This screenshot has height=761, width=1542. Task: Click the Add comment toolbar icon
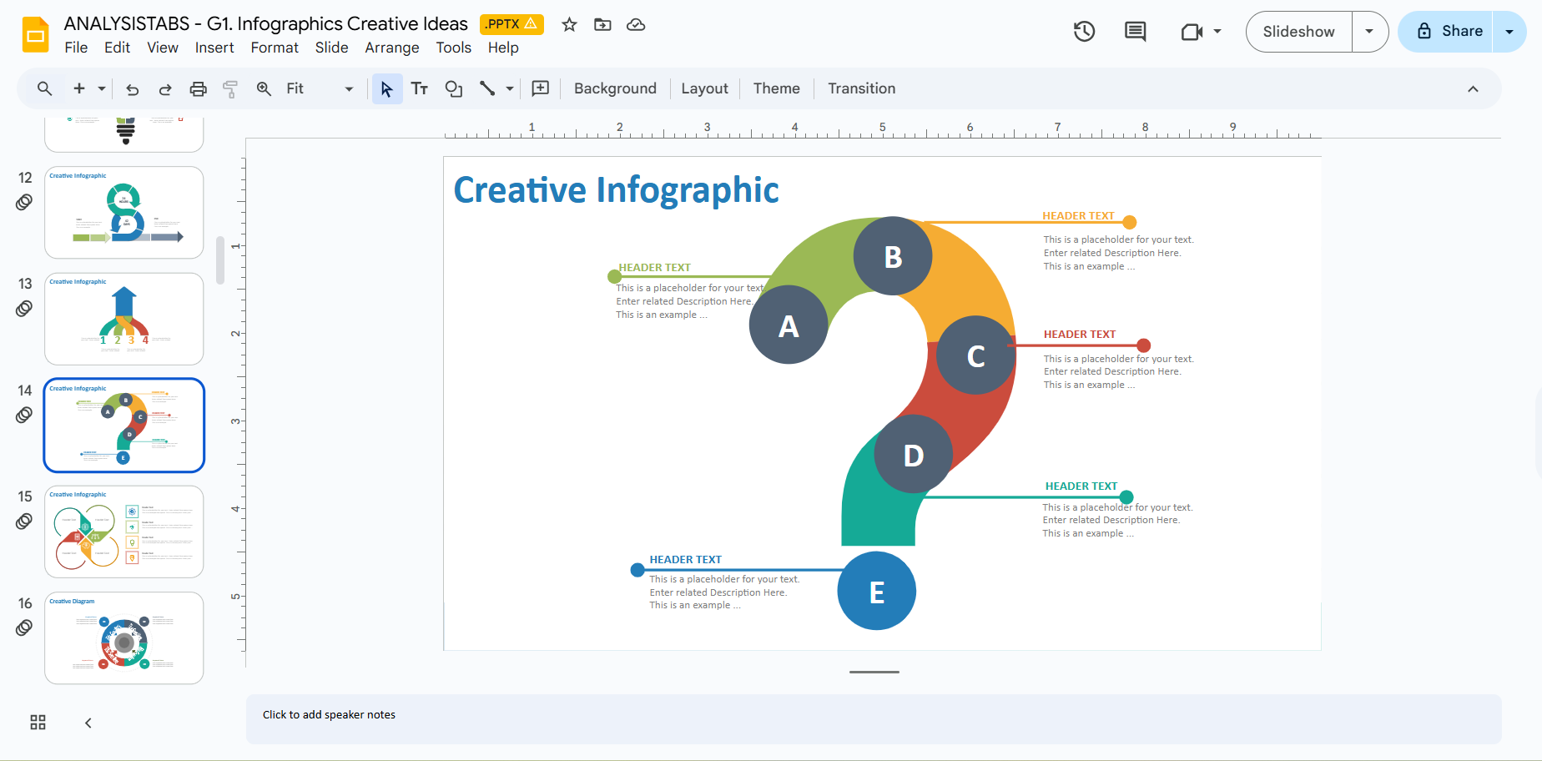[x=541, y=89]
